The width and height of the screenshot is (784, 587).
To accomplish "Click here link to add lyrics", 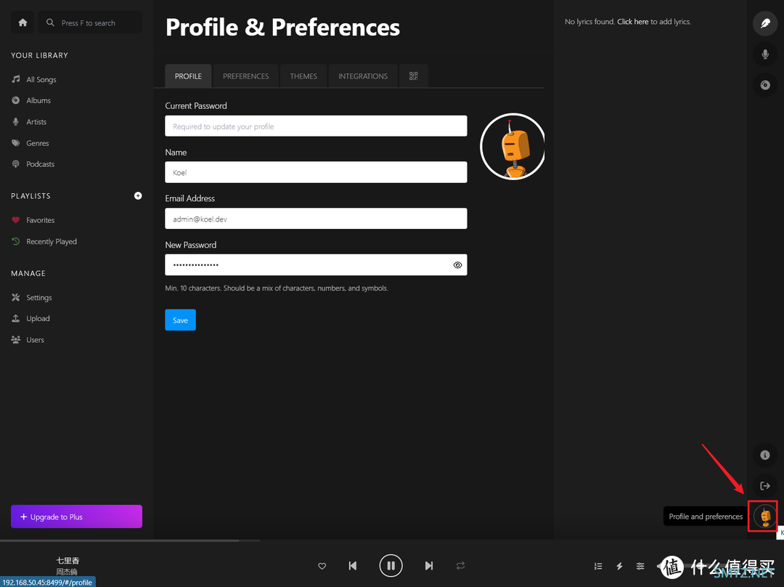I will [x=632, y=22].
